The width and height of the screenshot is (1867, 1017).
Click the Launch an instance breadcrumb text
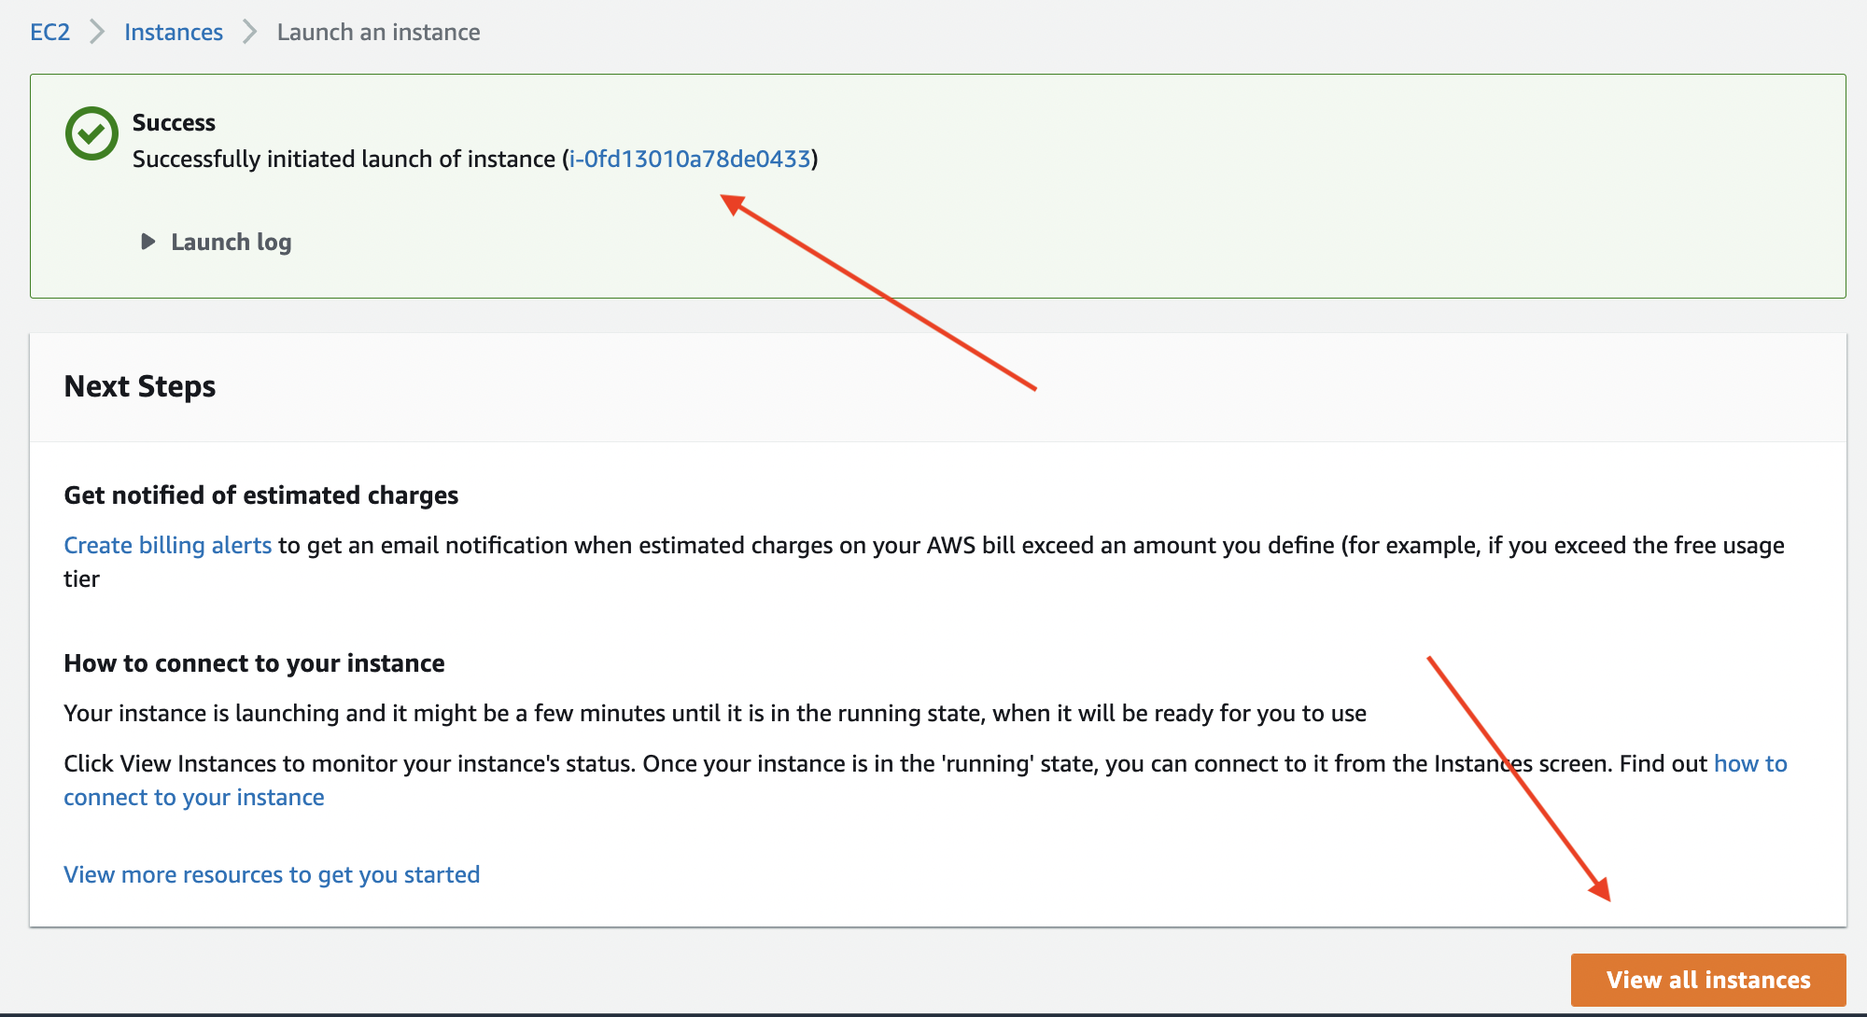point(379,32)
